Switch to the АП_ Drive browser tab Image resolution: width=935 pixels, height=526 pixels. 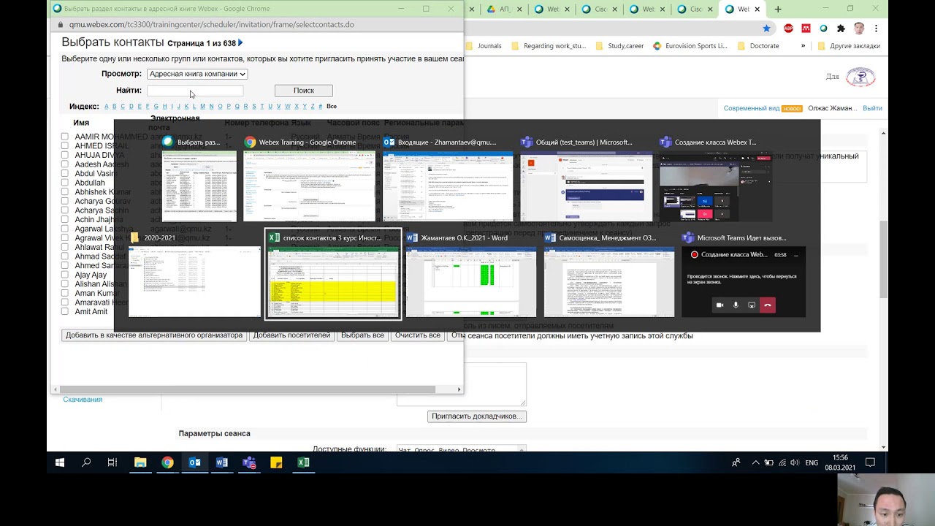tap(505, 9)
